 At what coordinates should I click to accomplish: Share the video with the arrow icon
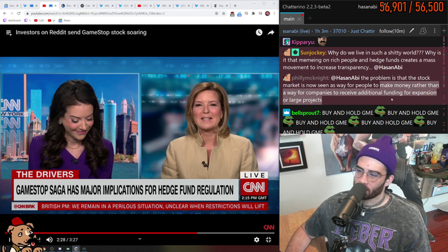click(271, 33)
